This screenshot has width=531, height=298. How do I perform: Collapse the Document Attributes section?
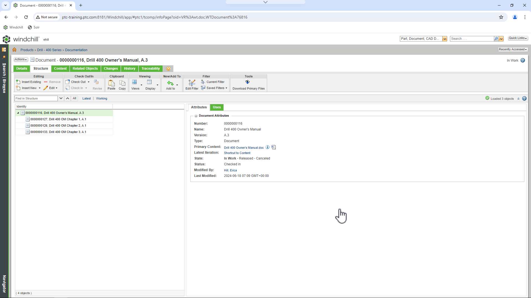pos(196,116)
